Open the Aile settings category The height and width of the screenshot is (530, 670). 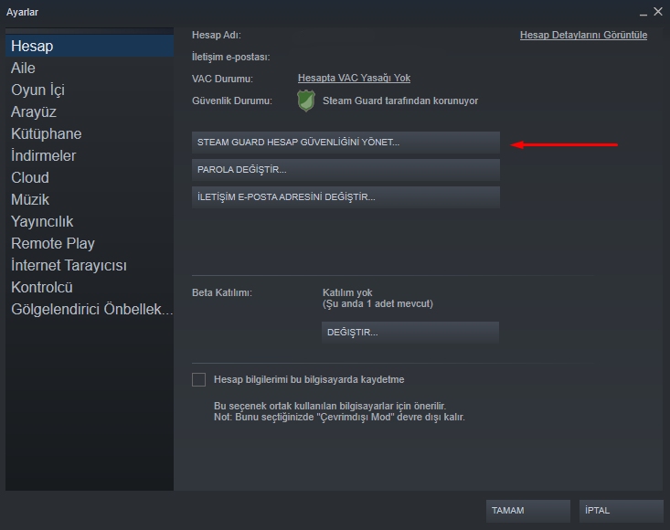tap(90, 68)
